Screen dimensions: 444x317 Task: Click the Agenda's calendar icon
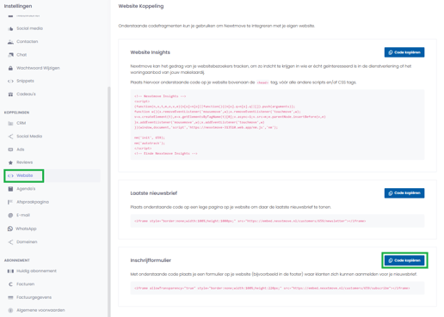(x=10, y=189)
